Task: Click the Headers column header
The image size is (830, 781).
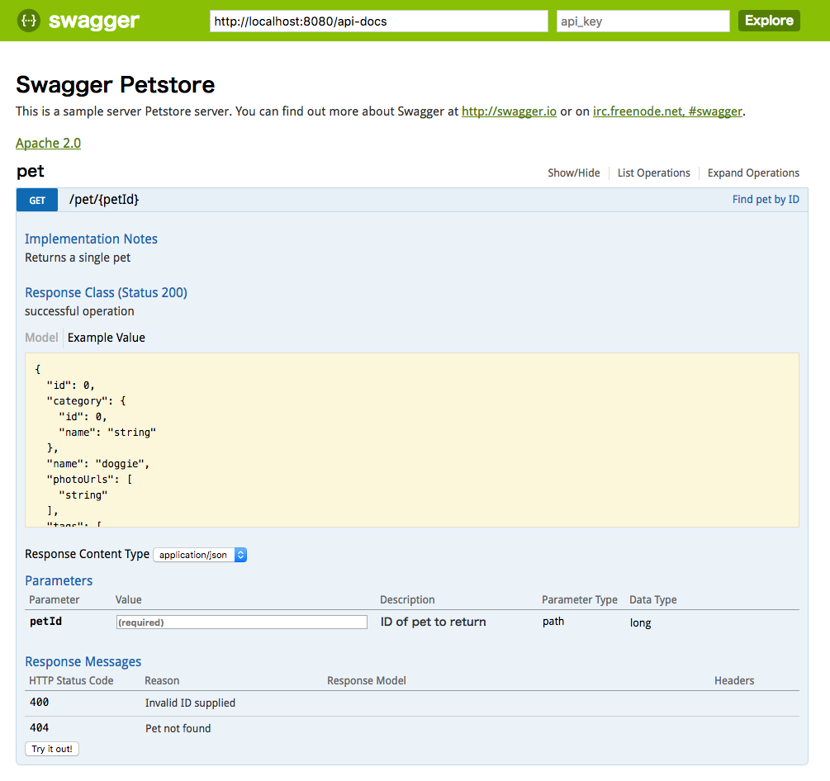Action: (x=733, y=680)
